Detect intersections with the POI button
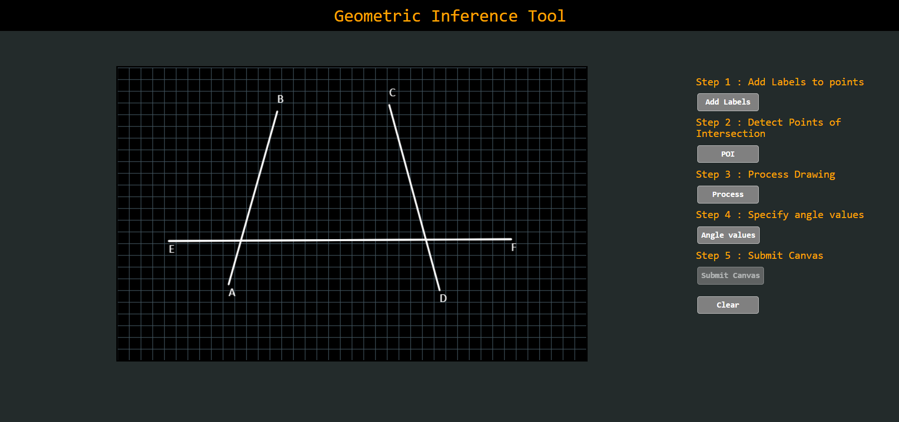 click(x=728, y=154)
